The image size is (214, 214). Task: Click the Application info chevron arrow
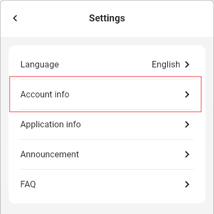(x=187, y=124)
